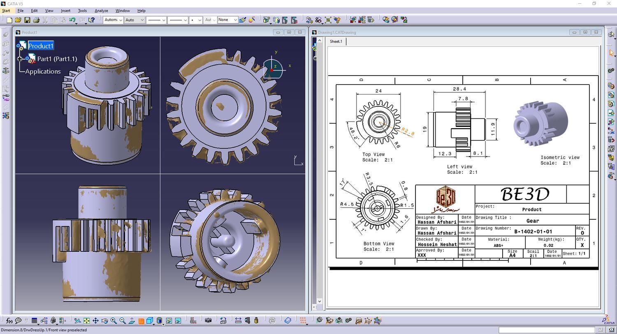Expand the Part1 (Part1.1) tree node
The image size is (617, 334).
19,59
